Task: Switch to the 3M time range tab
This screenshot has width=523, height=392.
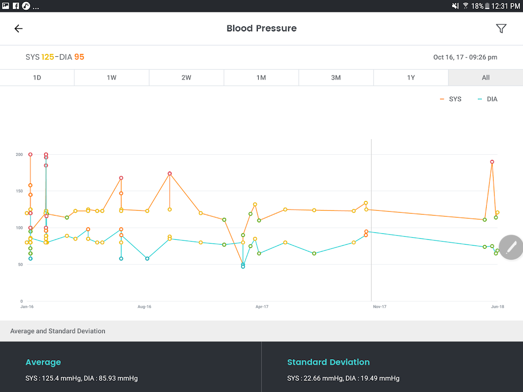Action: 336,77
